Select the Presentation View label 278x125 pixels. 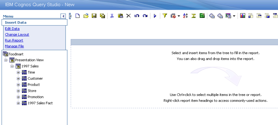(29, 60)
